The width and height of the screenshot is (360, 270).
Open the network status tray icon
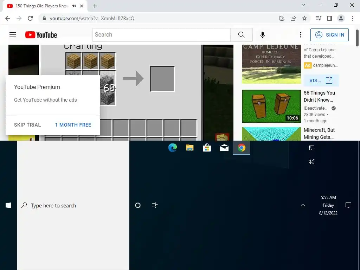point(311,148)
